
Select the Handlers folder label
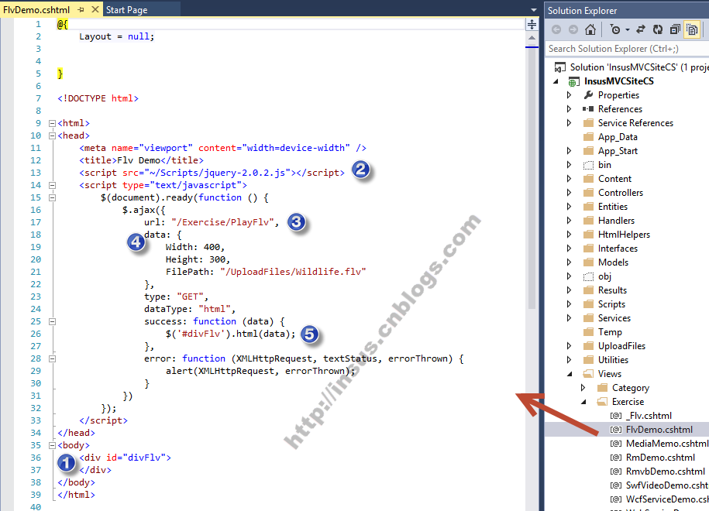616,221
